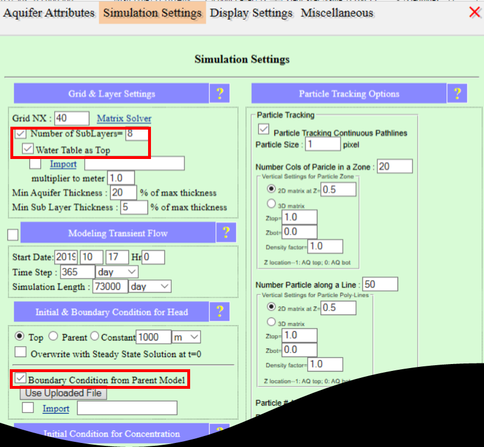
Task: Toggle Number of SubLayers checkbox
Action: click(21, 133)
